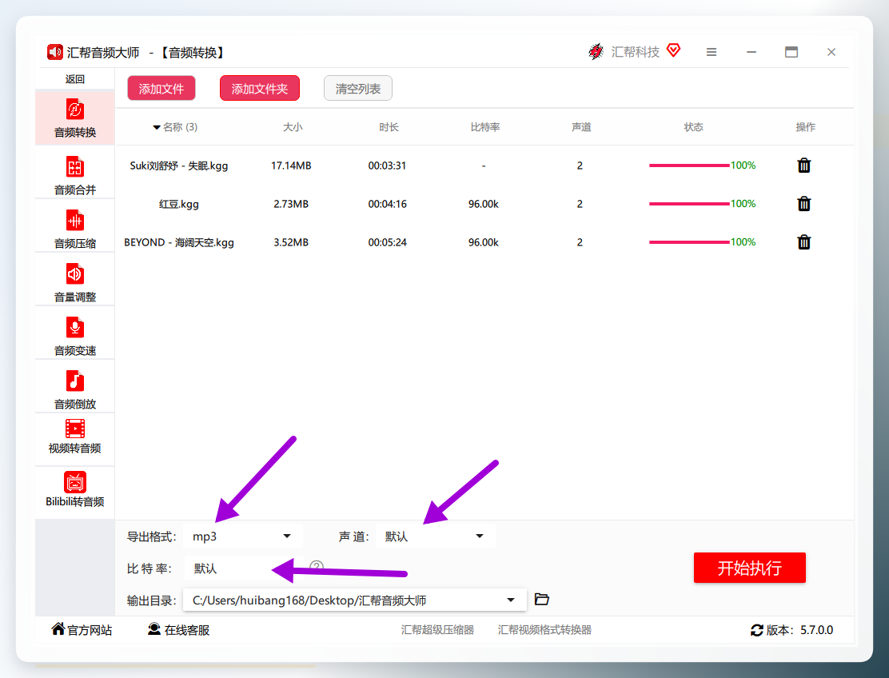Screen dimensions: 889x678
Task: Click the 状态 column header
Action: [693, 127]
